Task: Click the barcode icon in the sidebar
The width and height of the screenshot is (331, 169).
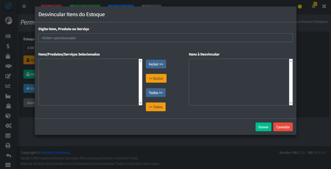Action: (8, 36)
